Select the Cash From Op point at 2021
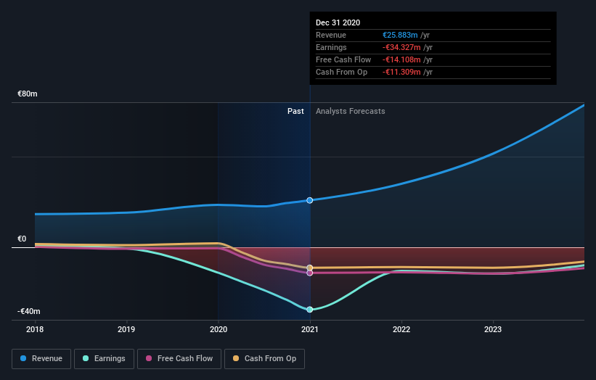The height and width of the screenshot is (380, 596). coord(310,268)
